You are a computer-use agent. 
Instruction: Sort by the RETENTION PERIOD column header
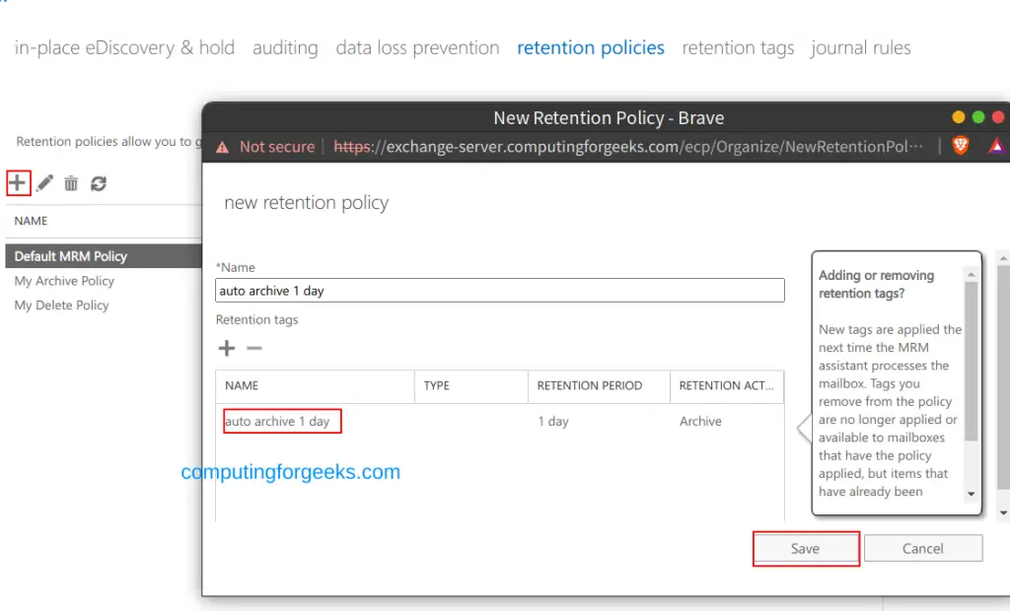599,385
